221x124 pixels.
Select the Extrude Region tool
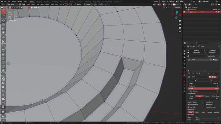[x=3, y=50]
